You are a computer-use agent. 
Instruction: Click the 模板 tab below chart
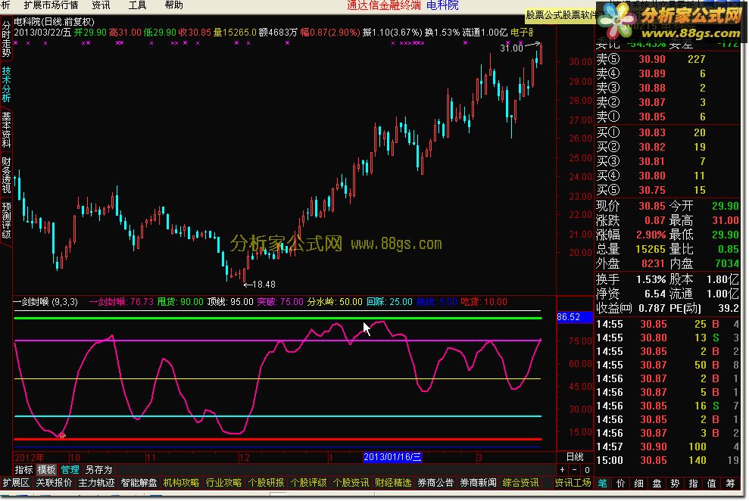coord(46,470)
